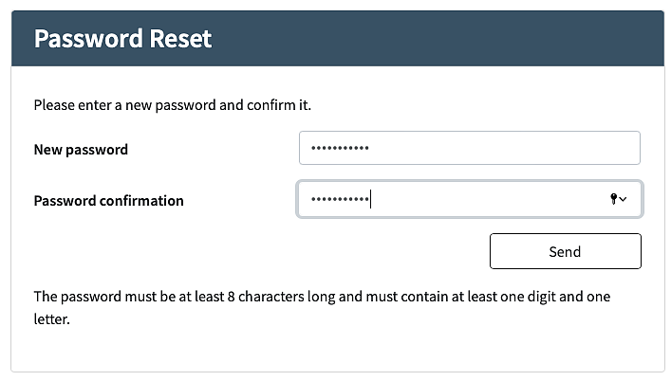
Task: Click inside the Password confirmation field
Action: pyautogui.click(x=469, y=199)
